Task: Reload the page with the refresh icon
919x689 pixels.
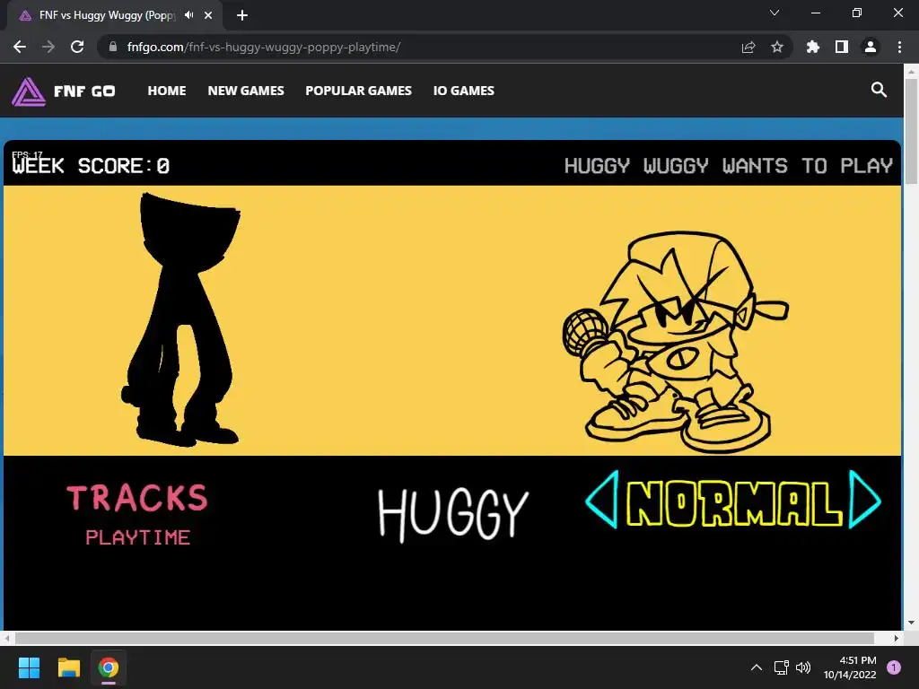Action: pyautogui.click(x=77, y=47)
